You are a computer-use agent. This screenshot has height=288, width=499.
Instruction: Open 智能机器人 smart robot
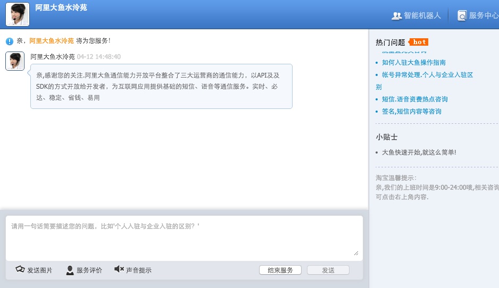[422, 15]
